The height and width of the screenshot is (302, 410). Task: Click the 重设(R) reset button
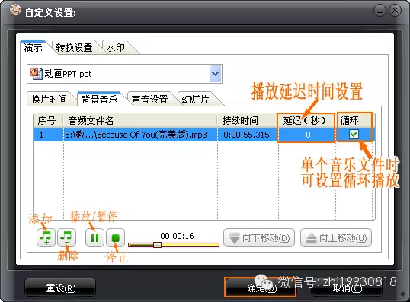pos(60,288)
